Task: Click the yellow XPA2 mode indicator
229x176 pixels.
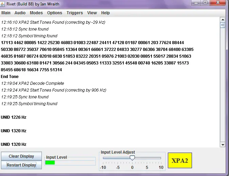Action: [x=180, y=161]
